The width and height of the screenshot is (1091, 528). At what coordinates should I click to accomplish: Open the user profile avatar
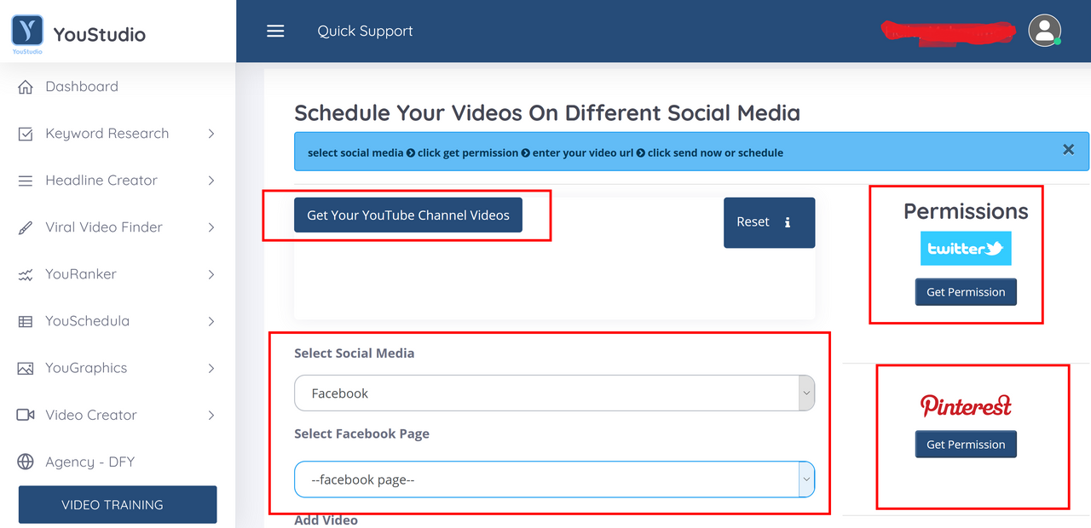pos(1044,31)
